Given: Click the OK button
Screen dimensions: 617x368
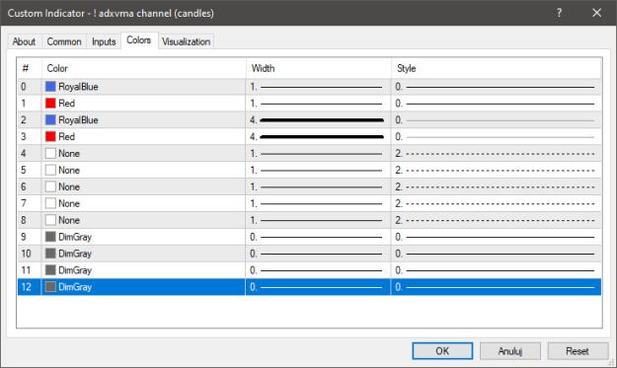Looking at the screenshot, I should pyautogui.click(x=442, y=350).
